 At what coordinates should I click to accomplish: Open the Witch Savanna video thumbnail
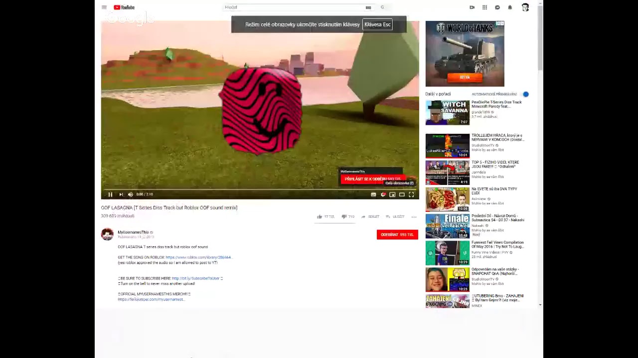coord(448,112)
